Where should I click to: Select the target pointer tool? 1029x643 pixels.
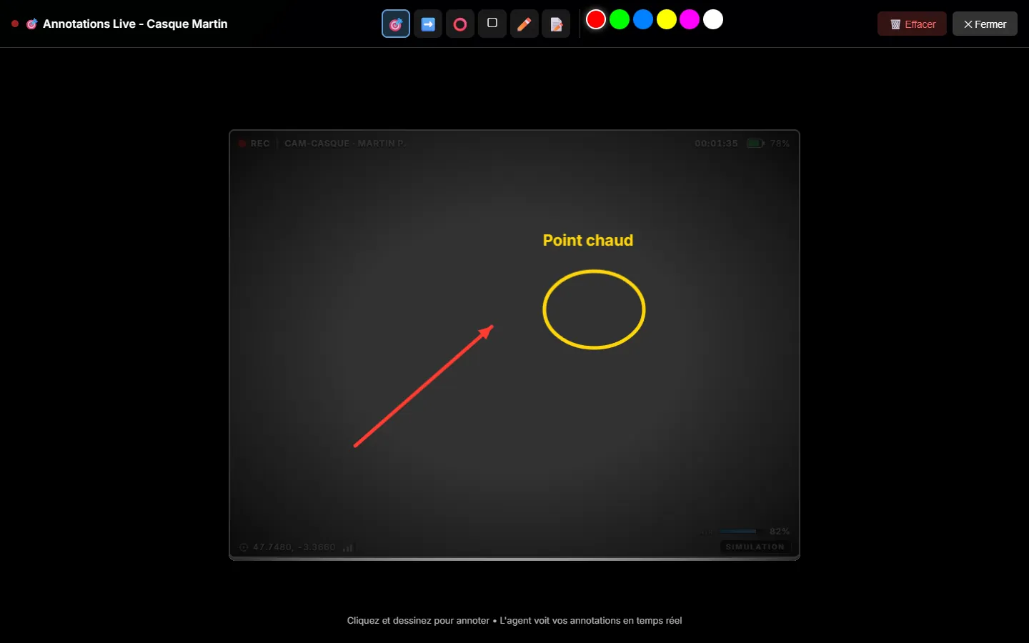[x=396, y=24]
